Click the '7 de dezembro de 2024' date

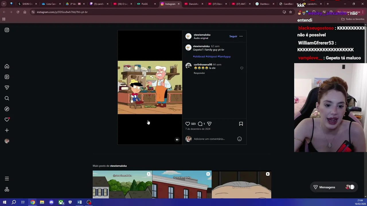point(198,129)
